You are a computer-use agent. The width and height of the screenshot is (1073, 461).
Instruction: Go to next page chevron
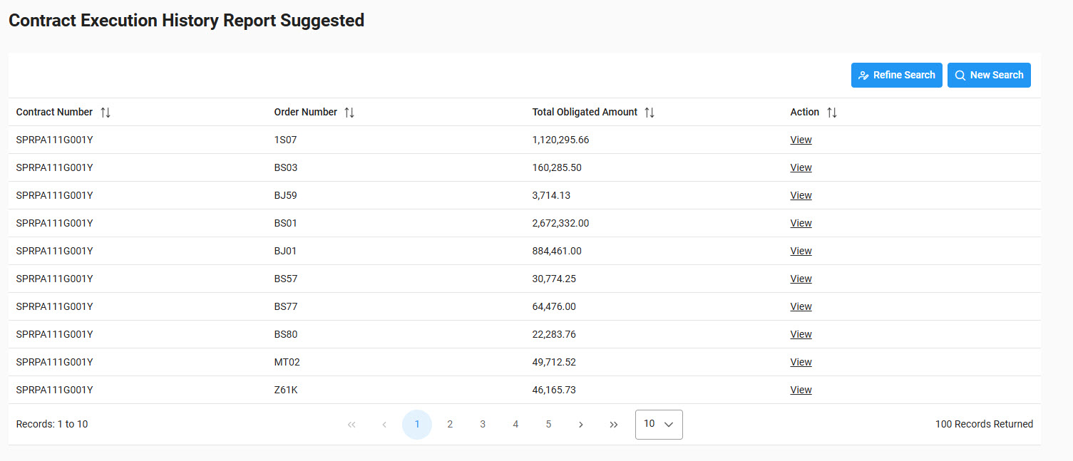[x=581, y=425]
